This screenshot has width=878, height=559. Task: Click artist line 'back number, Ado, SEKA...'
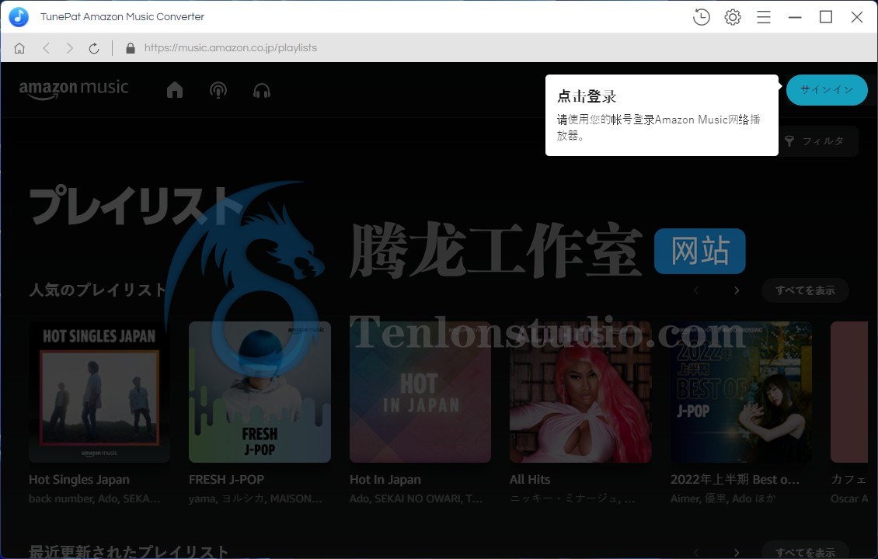[94, 498]
